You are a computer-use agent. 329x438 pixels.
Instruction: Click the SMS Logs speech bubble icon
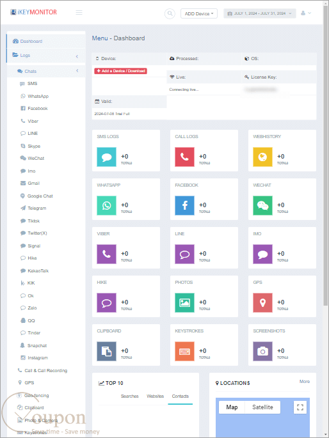[106, 157]
